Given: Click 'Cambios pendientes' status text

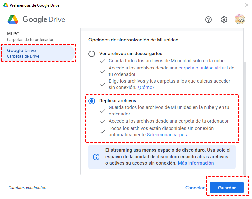Looking at the screenshot, I should pos(27,188).
